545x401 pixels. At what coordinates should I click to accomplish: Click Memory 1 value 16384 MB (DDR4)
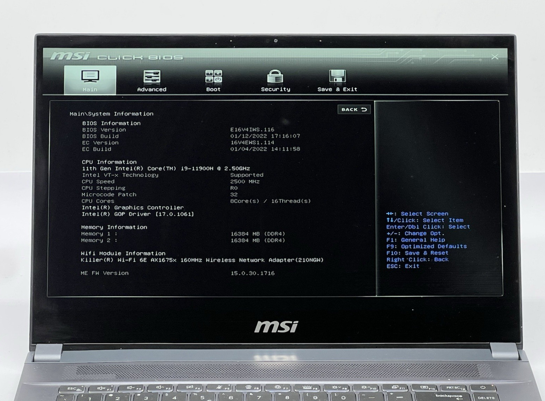tap(258, 234)
